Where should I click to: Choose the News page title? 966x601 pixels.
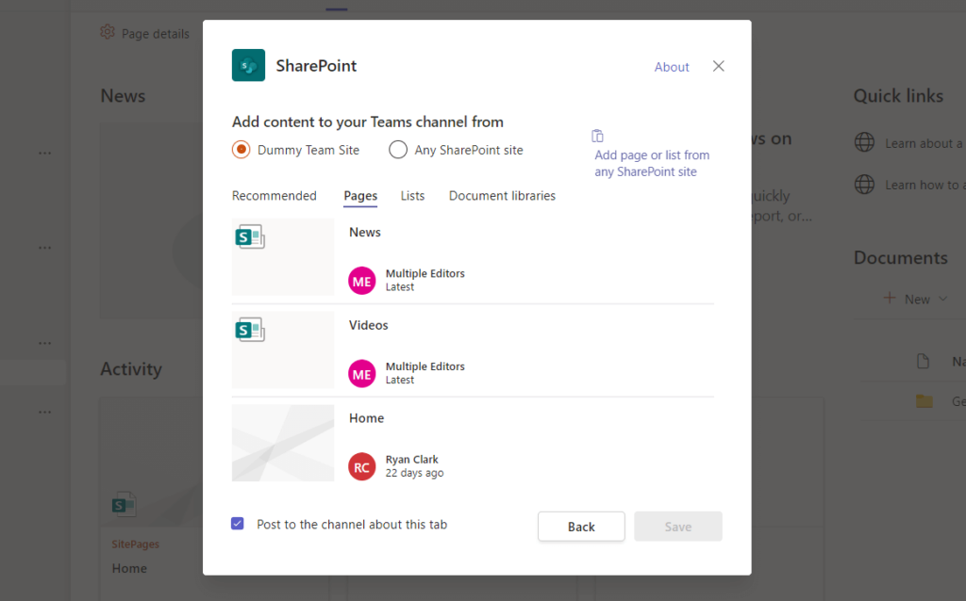(x=365, y=232)
